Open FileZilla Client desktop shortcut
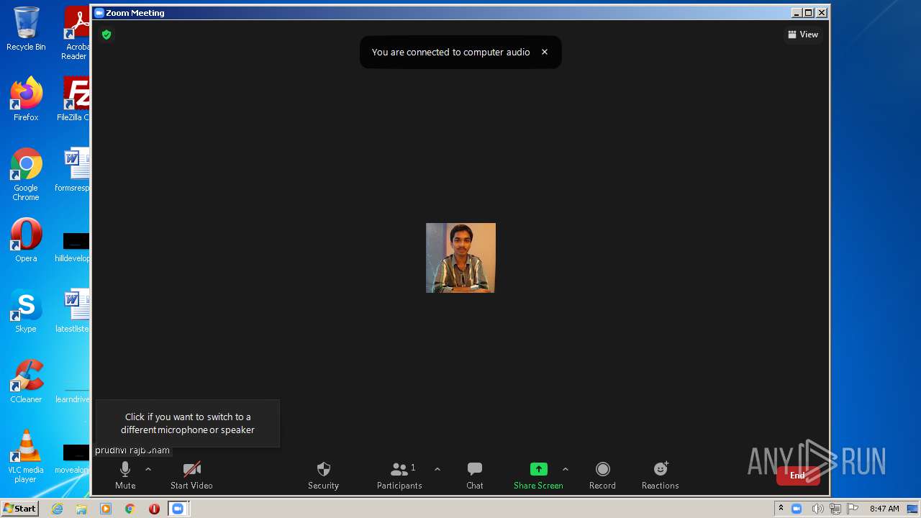Screen dimensions: 921x518 click(x=74, y=99)
